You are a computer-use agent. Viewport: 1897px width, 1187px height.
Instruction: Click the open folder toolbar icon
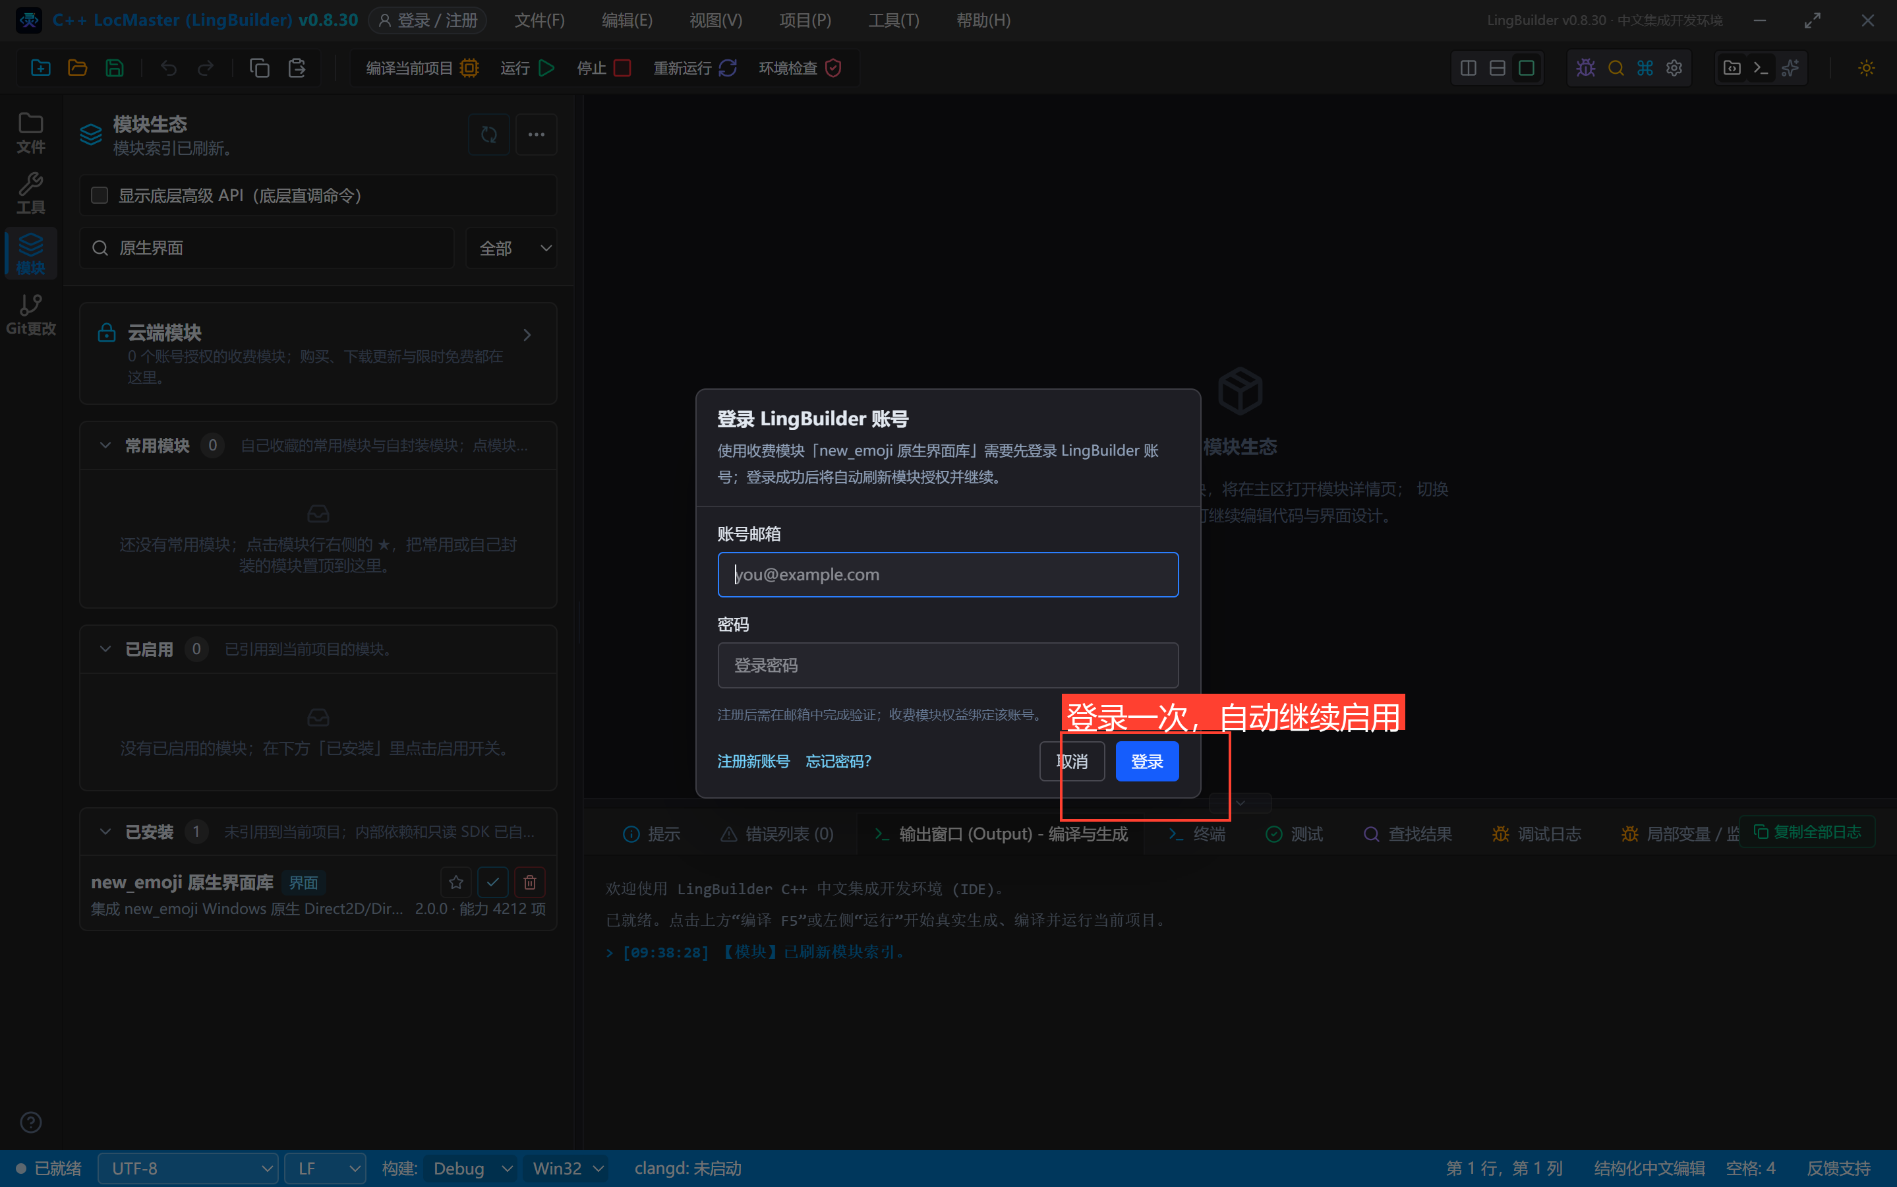[78, 69]
